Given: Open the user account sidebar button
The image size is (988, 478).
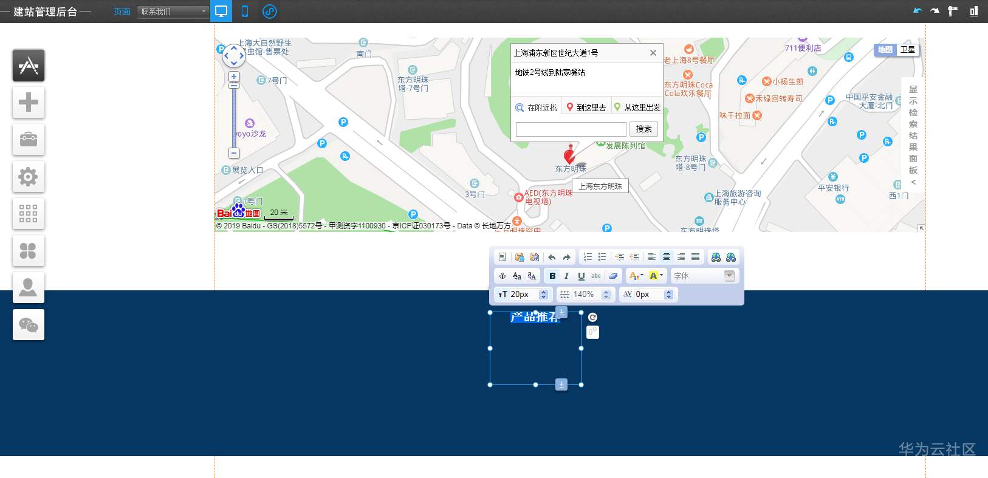Looking at the screenshot, I should tap(29, 287).
